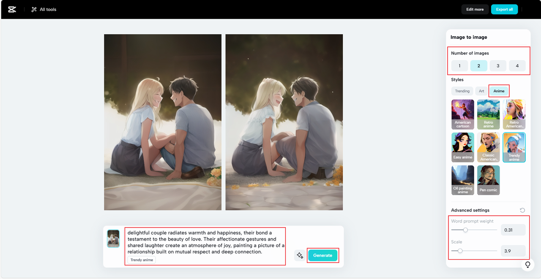
Task: Click the Trendy anime tag under prompt
Action: point(142,260)
